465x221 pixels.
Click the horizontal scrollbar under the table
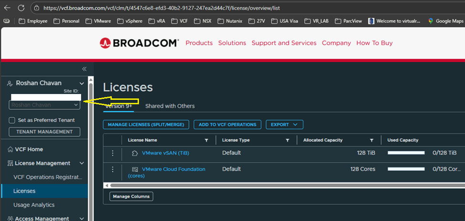pos(281,185)
